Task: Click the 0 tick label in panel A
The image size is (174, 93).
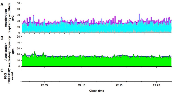Action: pos(19,33)
